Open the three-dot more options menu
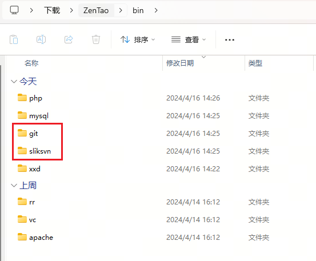The width and height of the screenshot is (316, 261). click(230, 39)
